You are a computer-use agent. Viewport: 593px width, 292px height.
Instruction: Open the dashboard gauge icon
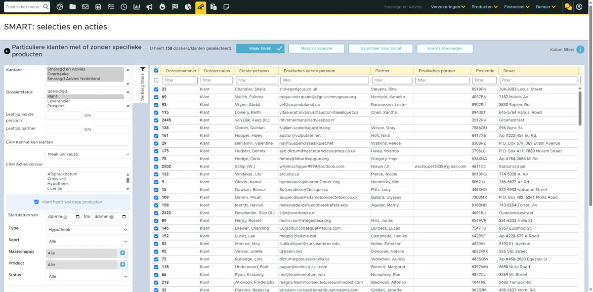[x=60, y=7]
